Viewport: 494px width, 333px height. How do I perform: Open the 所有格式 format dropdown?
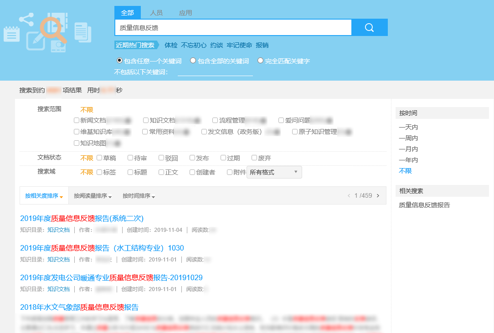pyautogui.click(x=274, y=172)
